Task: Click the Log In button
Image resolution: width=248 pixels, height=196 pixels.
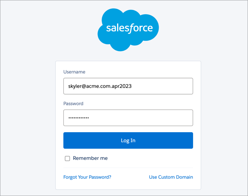Action: tap(128, 140)
